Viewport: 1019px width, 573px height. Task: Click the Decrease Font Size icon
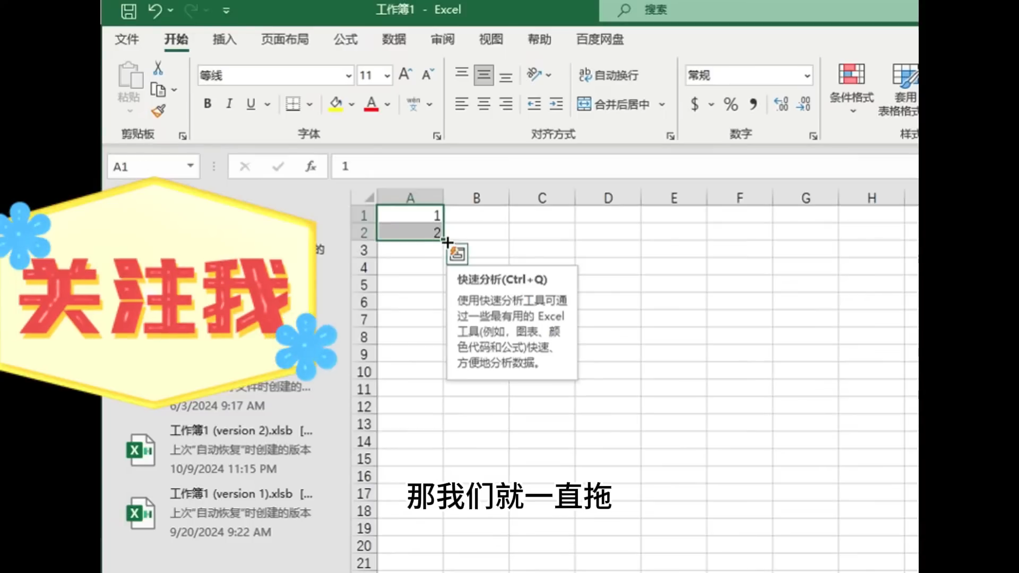click(x=428, y=74)
